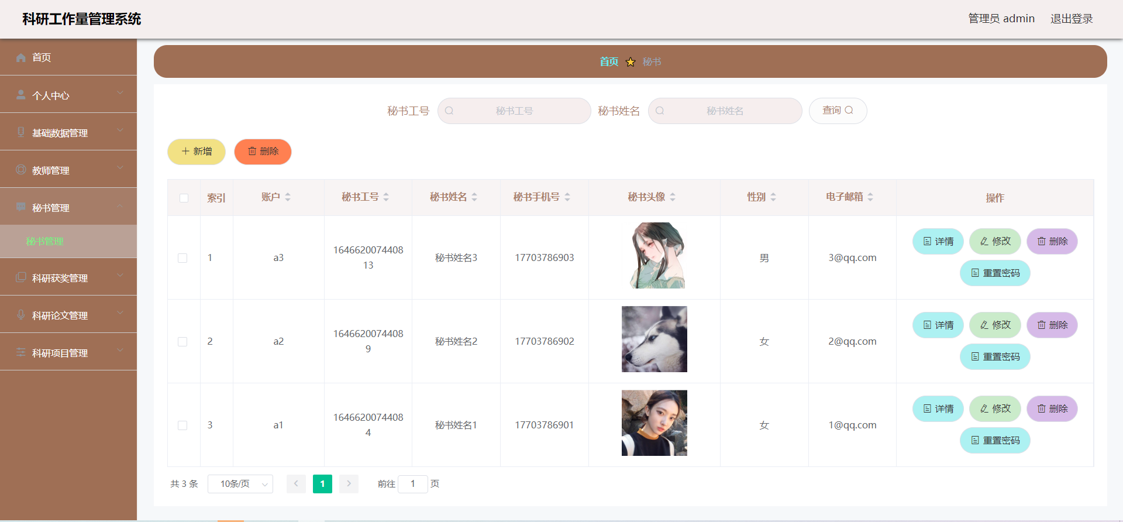Image resolution: width=1123 pixels, height=522 pixels.
Task: Expand the 个人中心 menu chevron
Action: pyautogui.click(x=120, y=92)
